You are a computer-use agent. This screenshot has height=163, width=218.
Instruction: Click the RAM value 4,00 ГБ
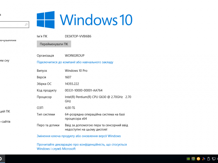coord(70,108)
